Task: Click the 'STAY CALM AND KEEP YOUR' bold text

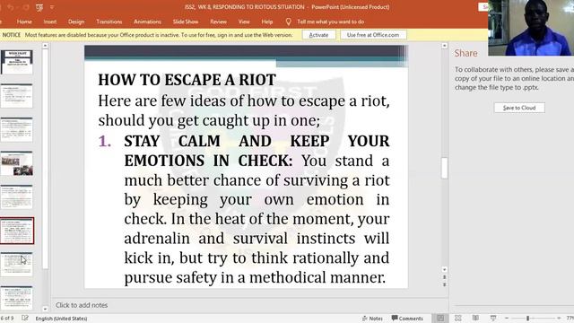Action: click(x=257, y=141)
